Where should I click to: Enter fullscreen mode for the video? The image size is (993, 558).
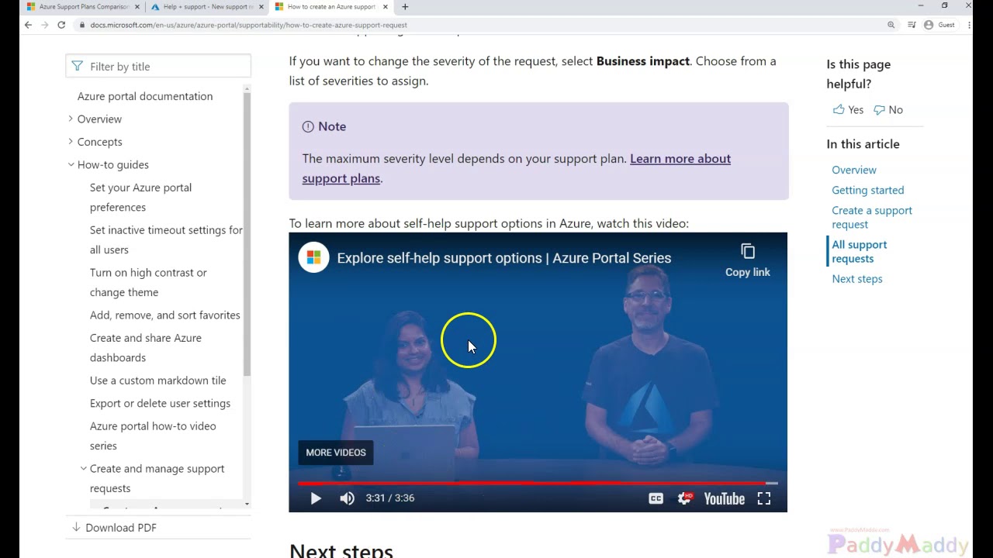click(764, 498)
